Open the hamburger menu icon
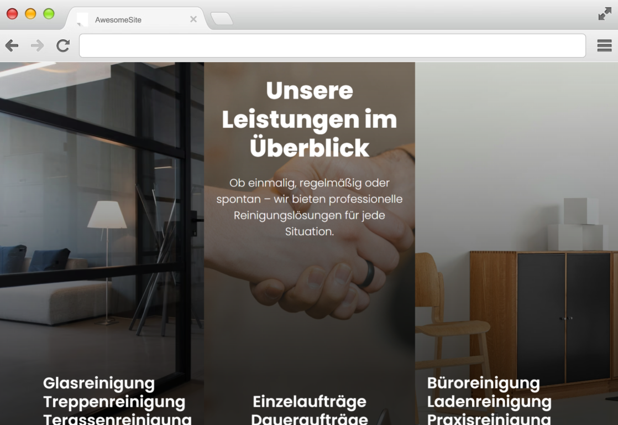Image resolution: width=618 pixels, height=425 pixels. click(604, 45)
